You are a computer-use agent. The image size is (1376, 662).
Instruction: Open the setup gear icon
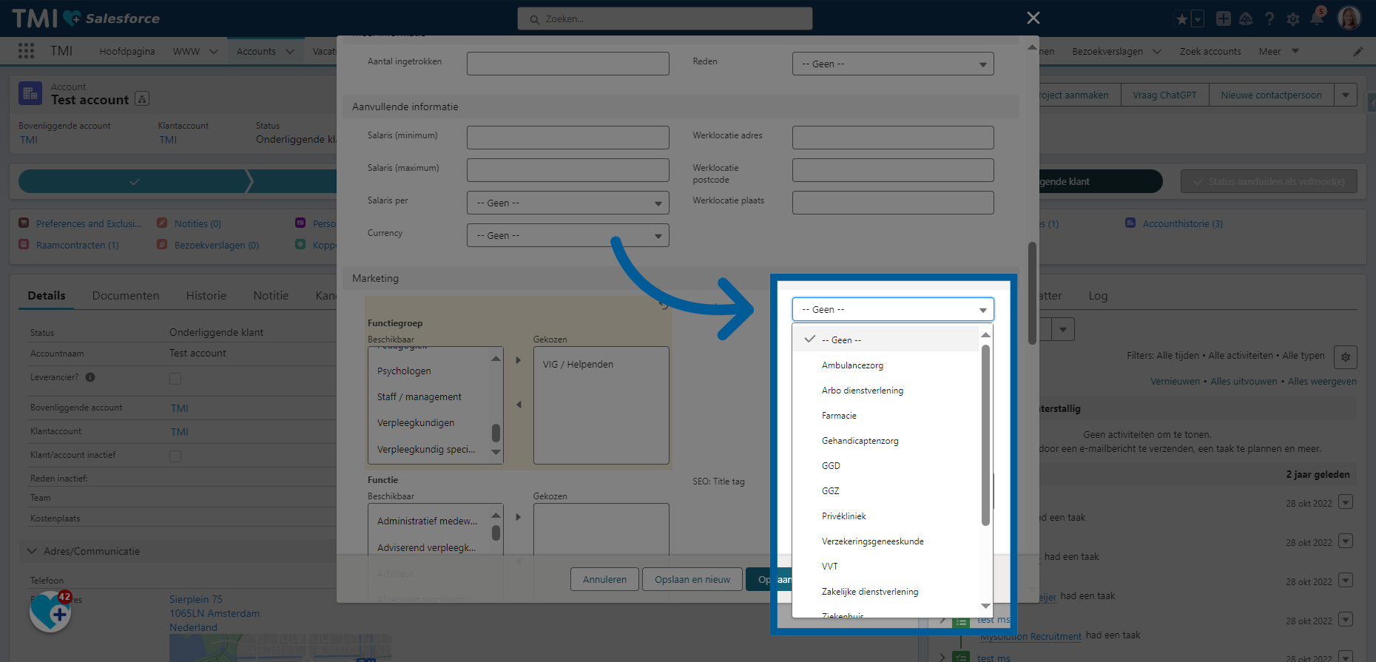[1293, 18]
